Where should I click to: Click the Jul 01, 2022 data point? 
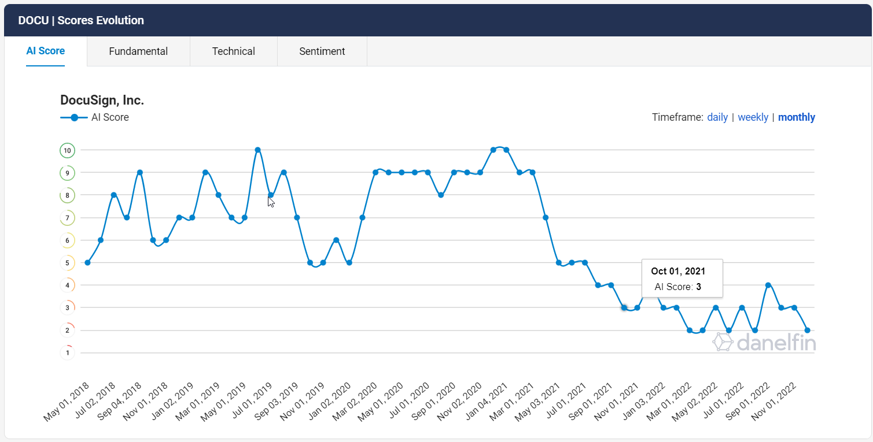[x=742, y=307]
